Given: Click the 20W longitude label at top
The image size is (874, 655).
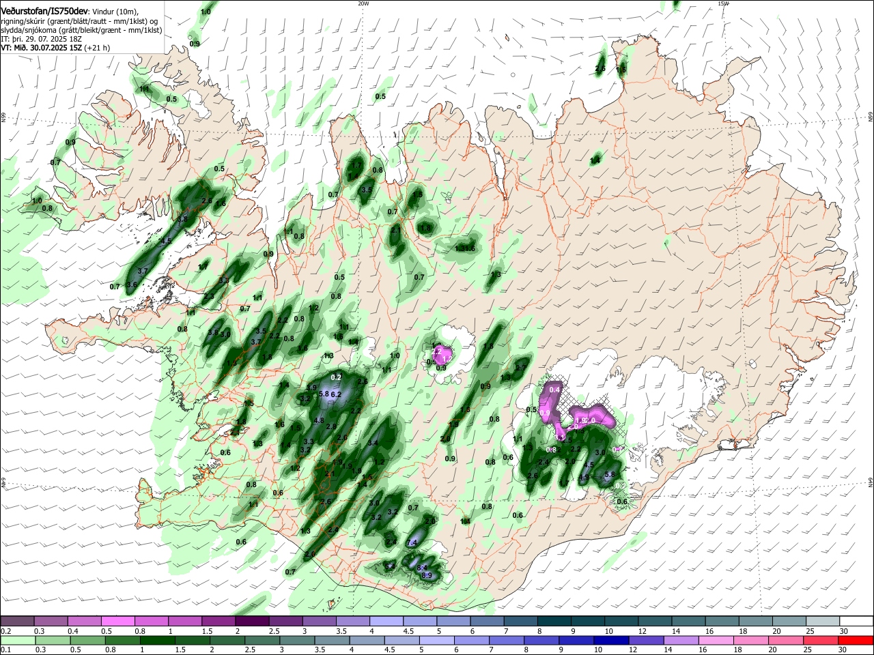Looking at the screenshot, I should [363, 3].
